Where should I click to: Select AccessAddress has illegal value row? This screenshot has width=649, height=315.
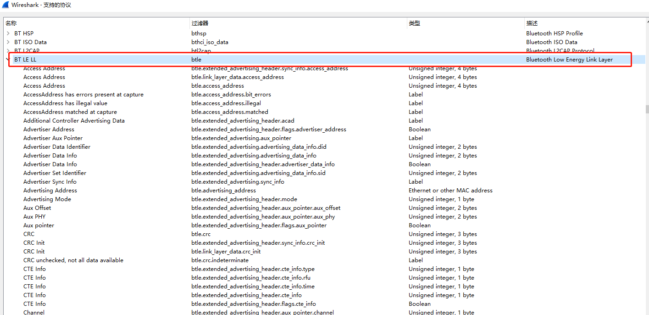click(x=65, y=103)
